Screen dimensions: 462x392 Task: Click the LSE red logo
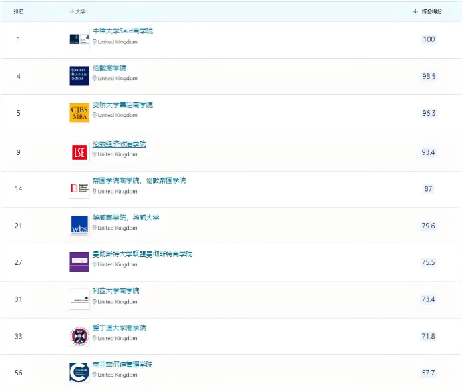point(79,152)
